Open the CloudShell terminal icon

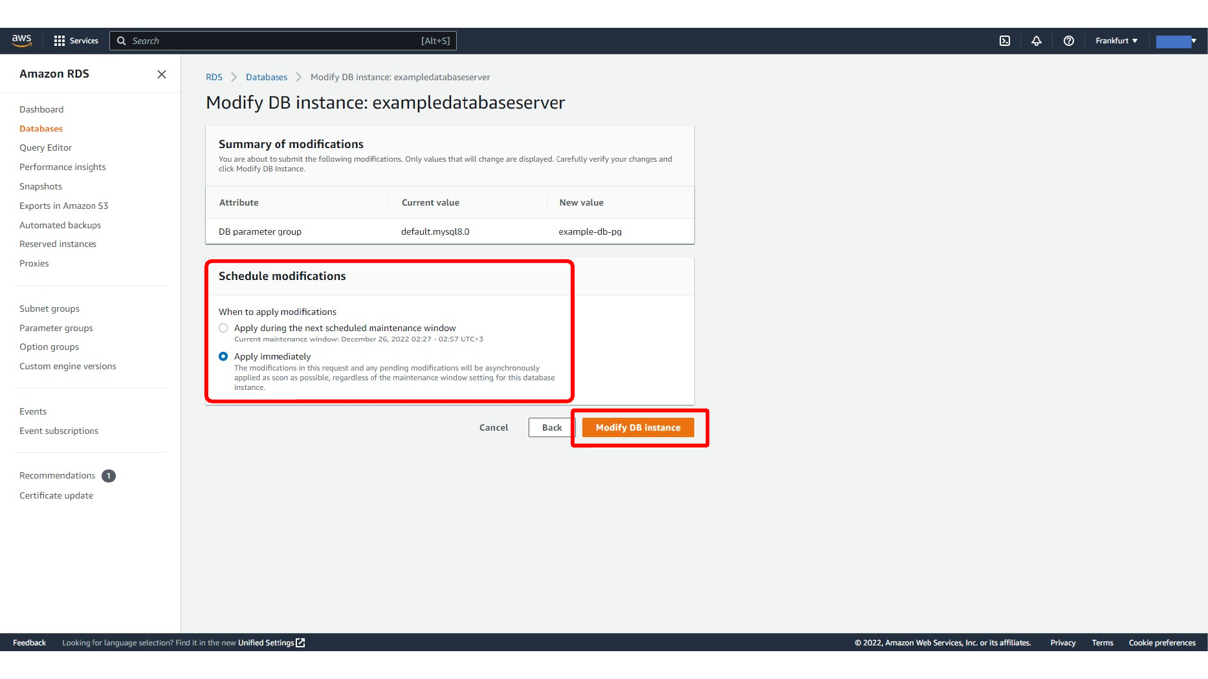click(x=1005, y=41)
